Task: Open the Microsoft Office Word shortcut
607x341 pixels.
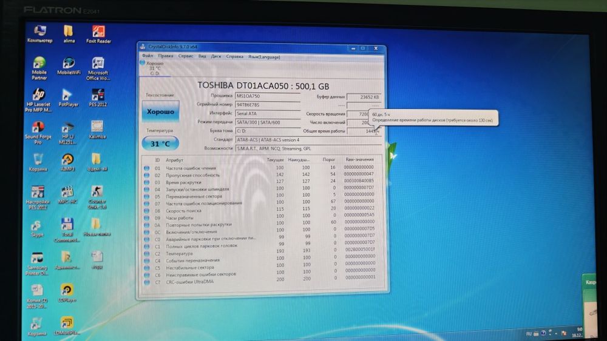Action: (98, 68)
